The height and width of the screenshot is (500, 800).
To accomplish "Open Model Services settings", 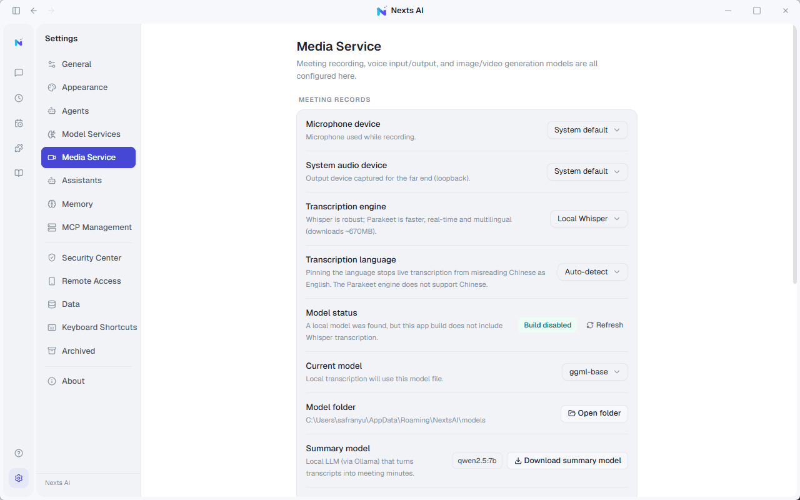I will (x=88, y=134).
